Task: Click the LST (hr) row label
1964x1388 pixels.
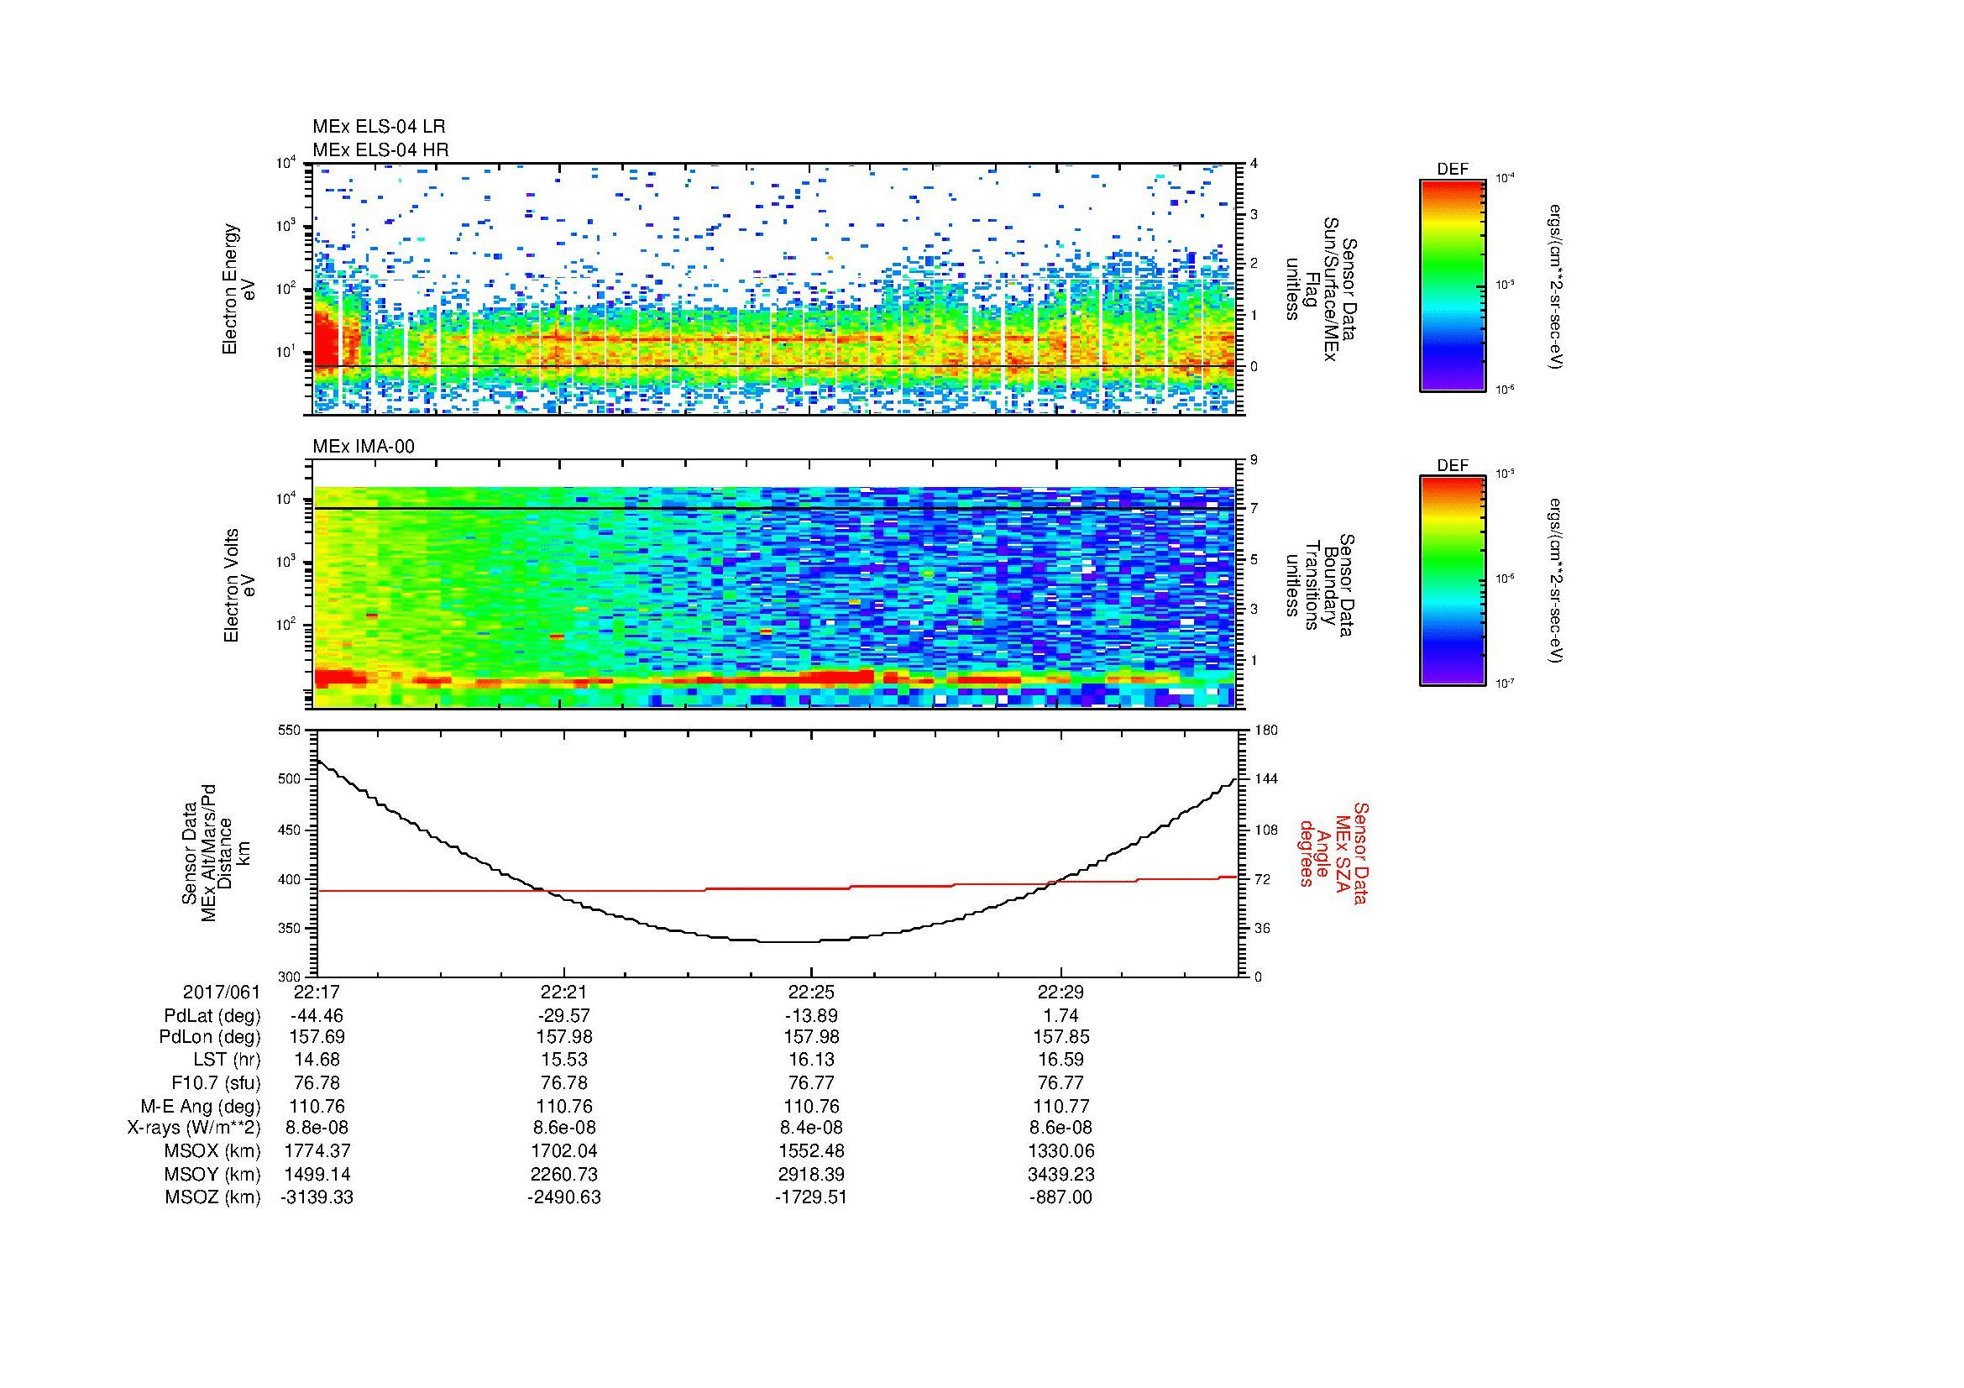Action: pyautogui.click(x=226, y=1060)
